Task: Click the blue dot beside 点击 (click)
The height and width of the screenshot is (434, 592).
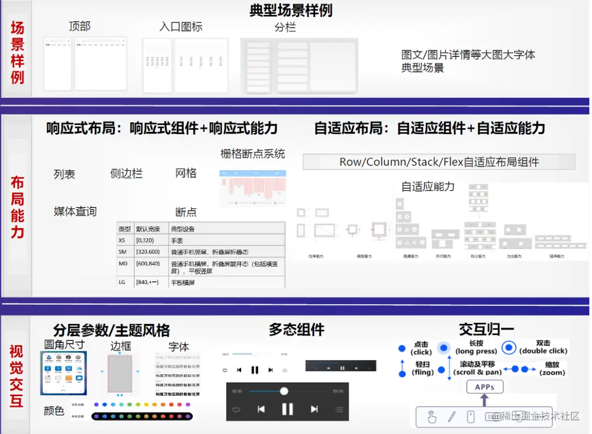Action: [402, 349]
